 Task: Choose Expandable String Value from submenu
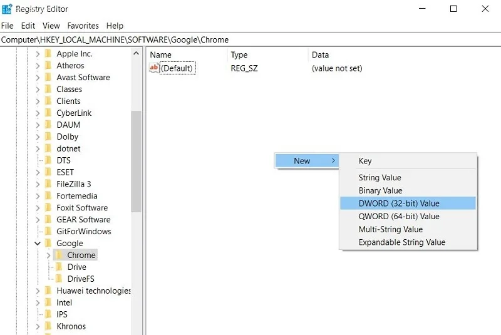[408, 242]
